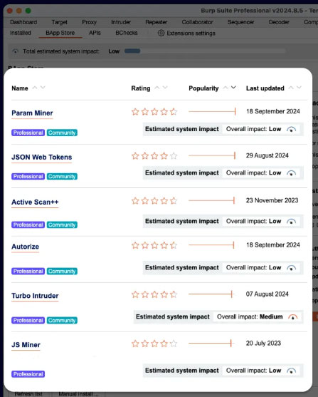The width and height of the screenshot is (318, 397).
Task: Click the total system impact progress bar
Action: (x=205, y=51)
